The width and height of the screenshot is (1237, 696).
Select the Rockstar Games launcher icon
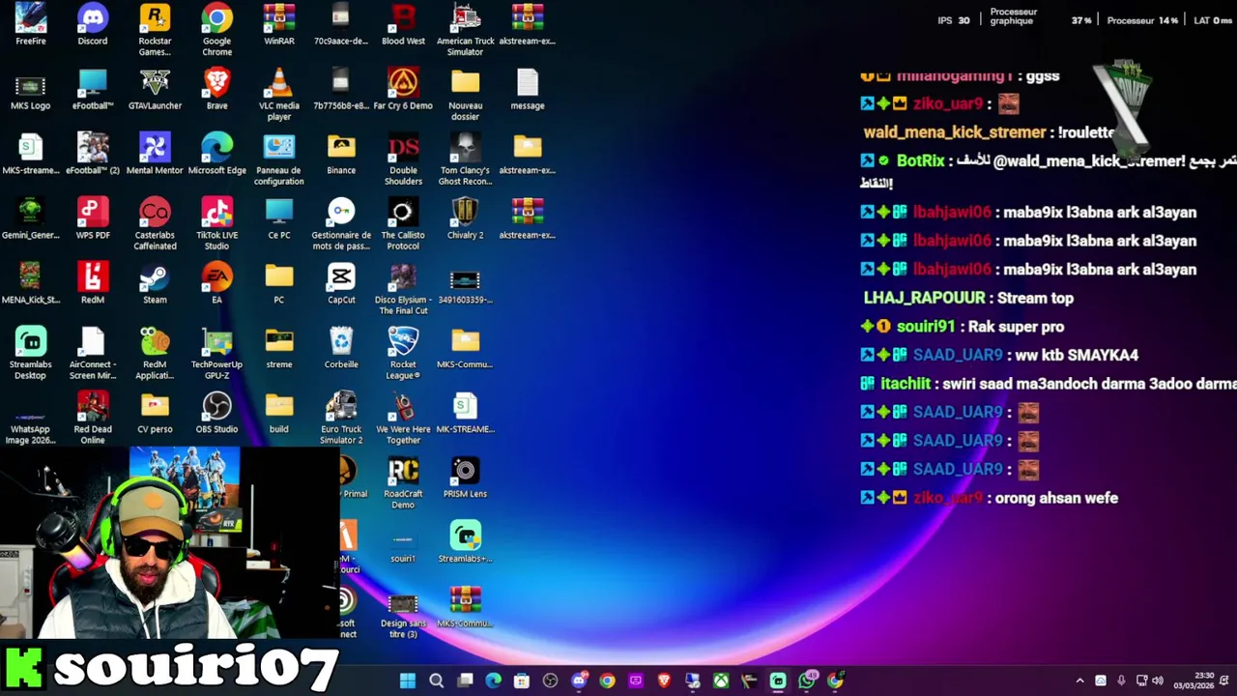coord(155,29)
